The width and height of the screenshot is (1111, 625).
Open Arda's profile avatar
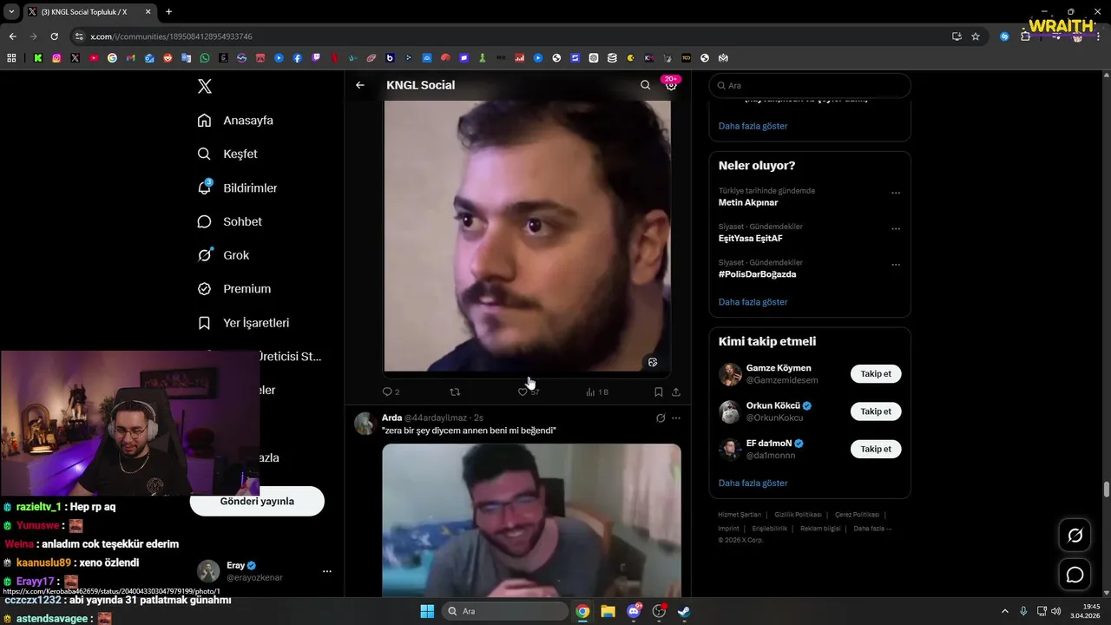click(365, 423)
